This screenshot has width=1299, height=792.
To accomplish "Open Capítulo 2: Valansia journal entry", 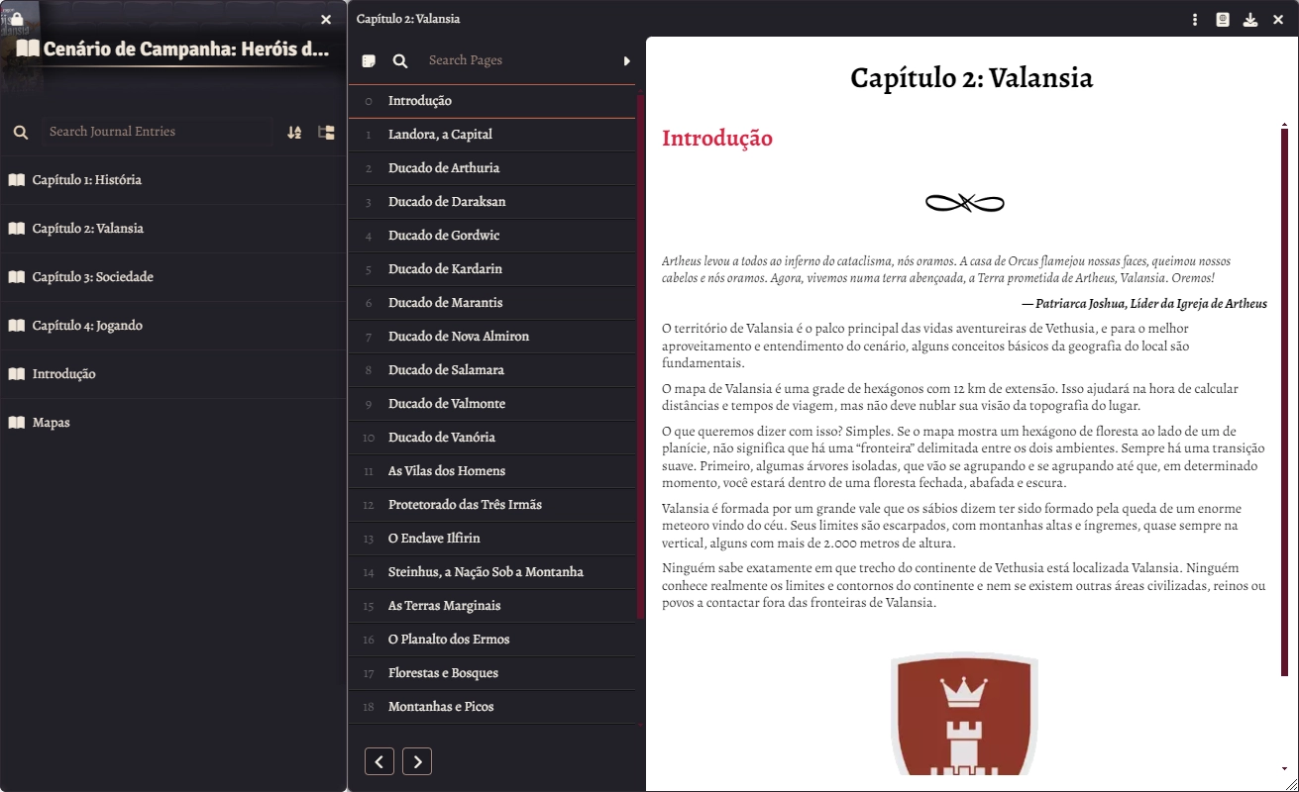I will (x=173, y=229).
